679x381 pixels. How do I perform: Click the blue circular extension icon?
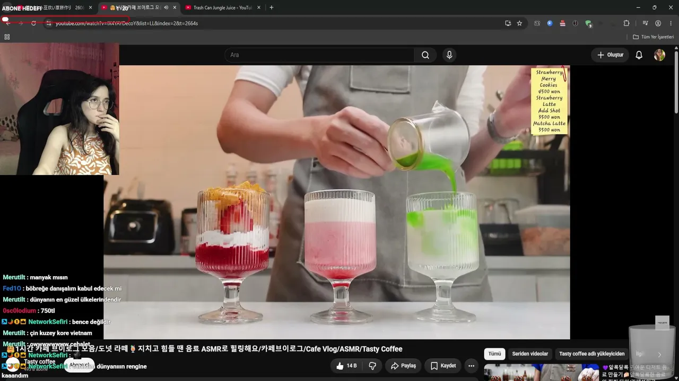pyautogui.click(x=550, y=23)
